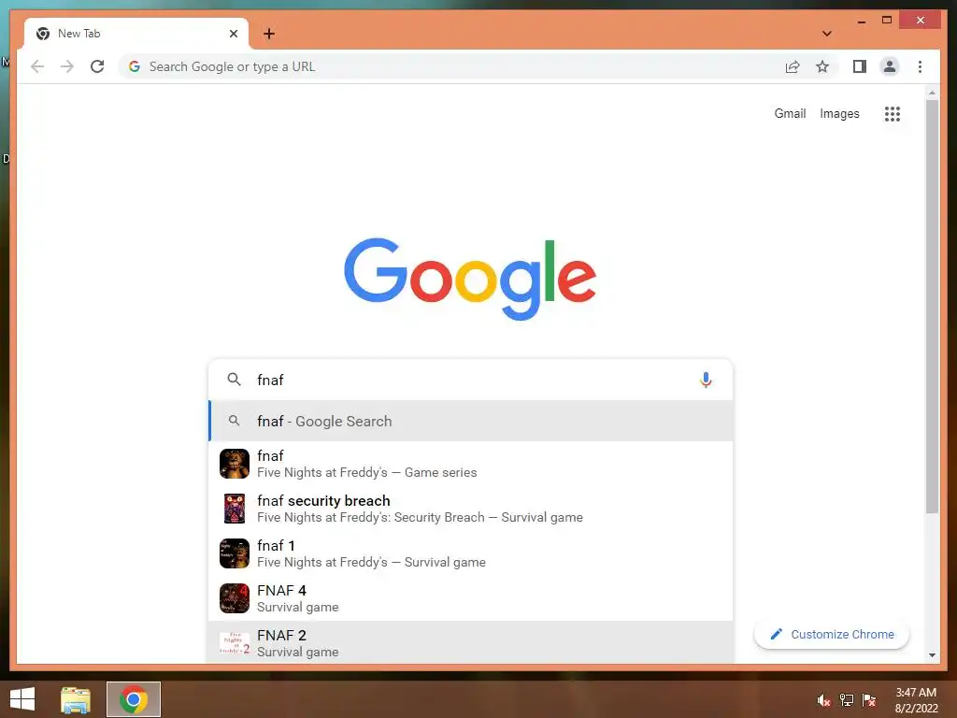Viewport: 957px width, 718px height.
Task: Click Freddy thumbnail beside fnaf suggestion
Action: pyautogui.click(x=235, y=464)
